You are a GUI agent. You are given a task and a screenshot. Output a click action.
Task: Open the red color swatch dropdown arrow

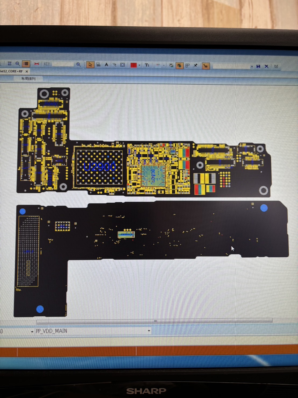pos(139,65)
